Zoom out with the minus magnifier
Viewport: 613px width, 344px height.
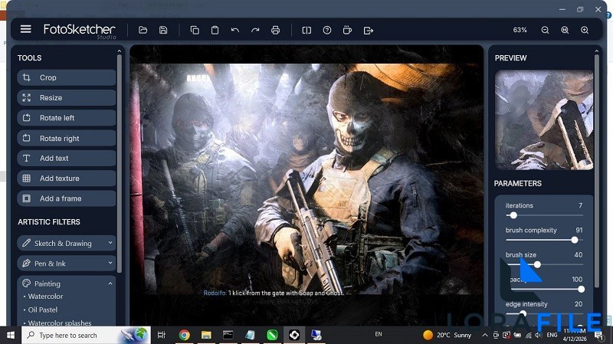click(545, 30)
